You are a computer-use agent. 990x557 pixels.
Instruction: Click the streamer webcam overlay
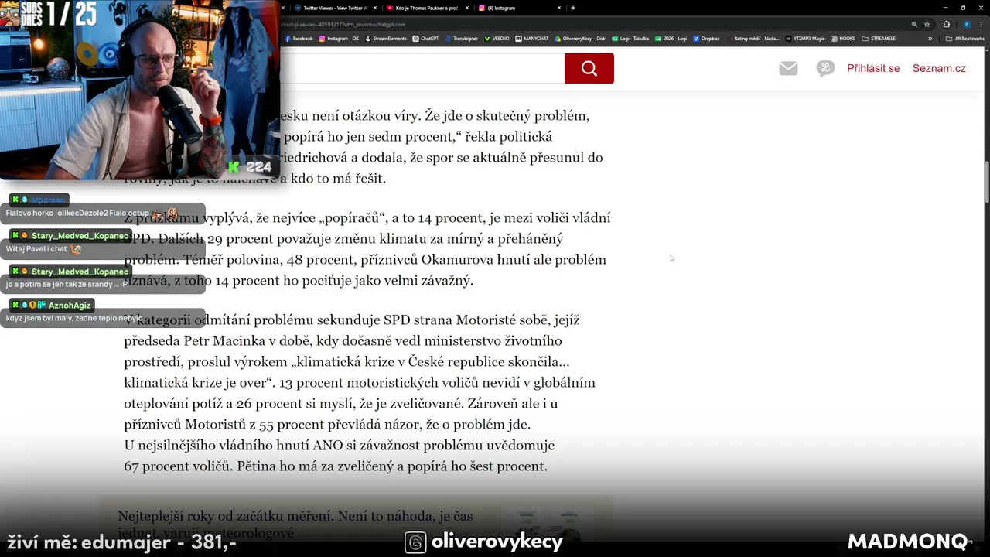click(x=139, y=91)
